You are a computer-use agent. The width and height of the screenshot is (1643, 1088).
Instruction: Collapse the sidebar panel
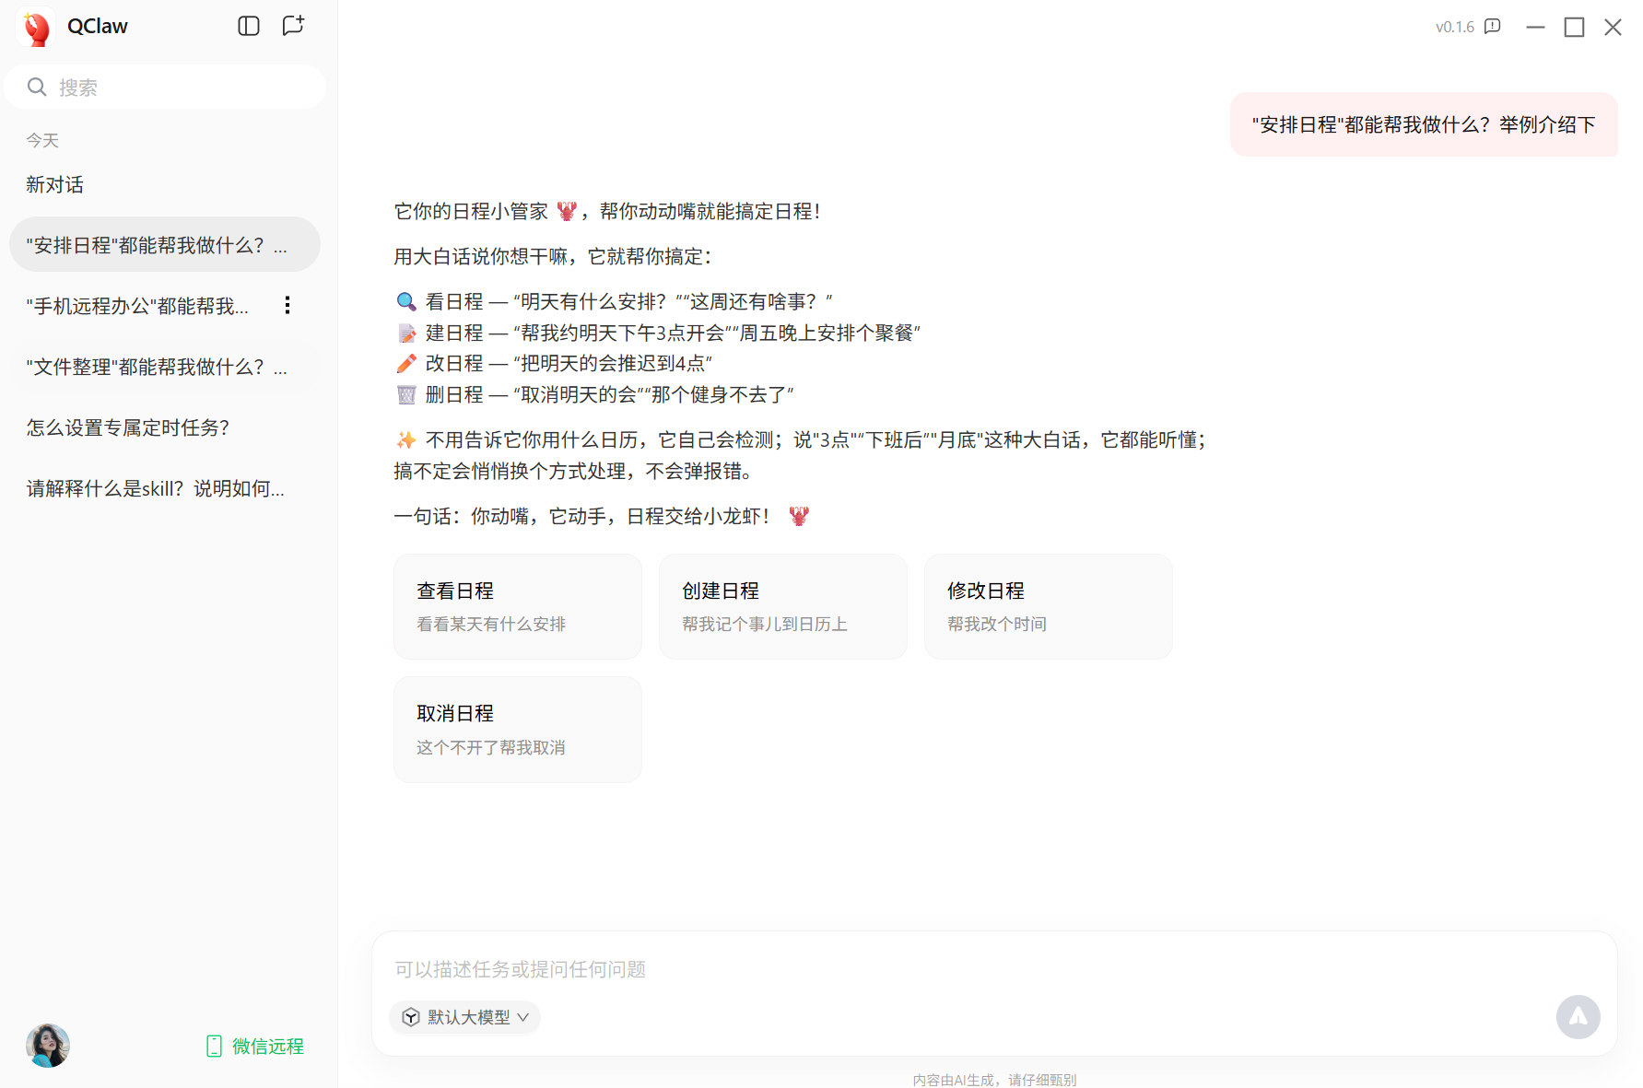[249, 26]
